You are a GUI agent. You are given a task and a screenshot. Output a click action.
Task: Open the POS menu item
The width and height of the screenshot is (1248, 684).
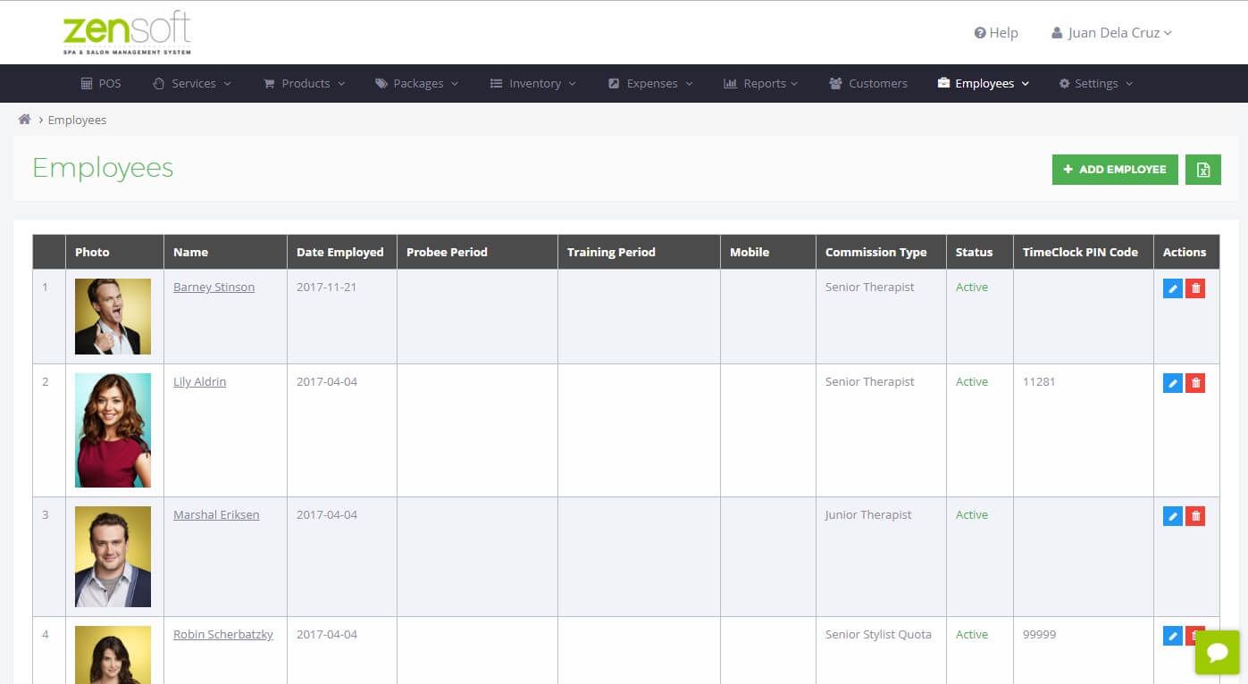[101, 84]
